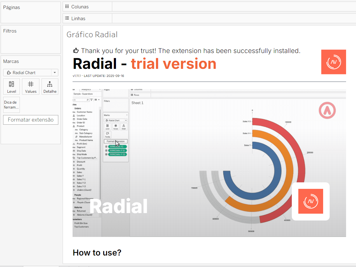Screen dimensions: 356x267
Task: Click the thumbs-up icon in the thank-you message
Action: pos(76,51)
